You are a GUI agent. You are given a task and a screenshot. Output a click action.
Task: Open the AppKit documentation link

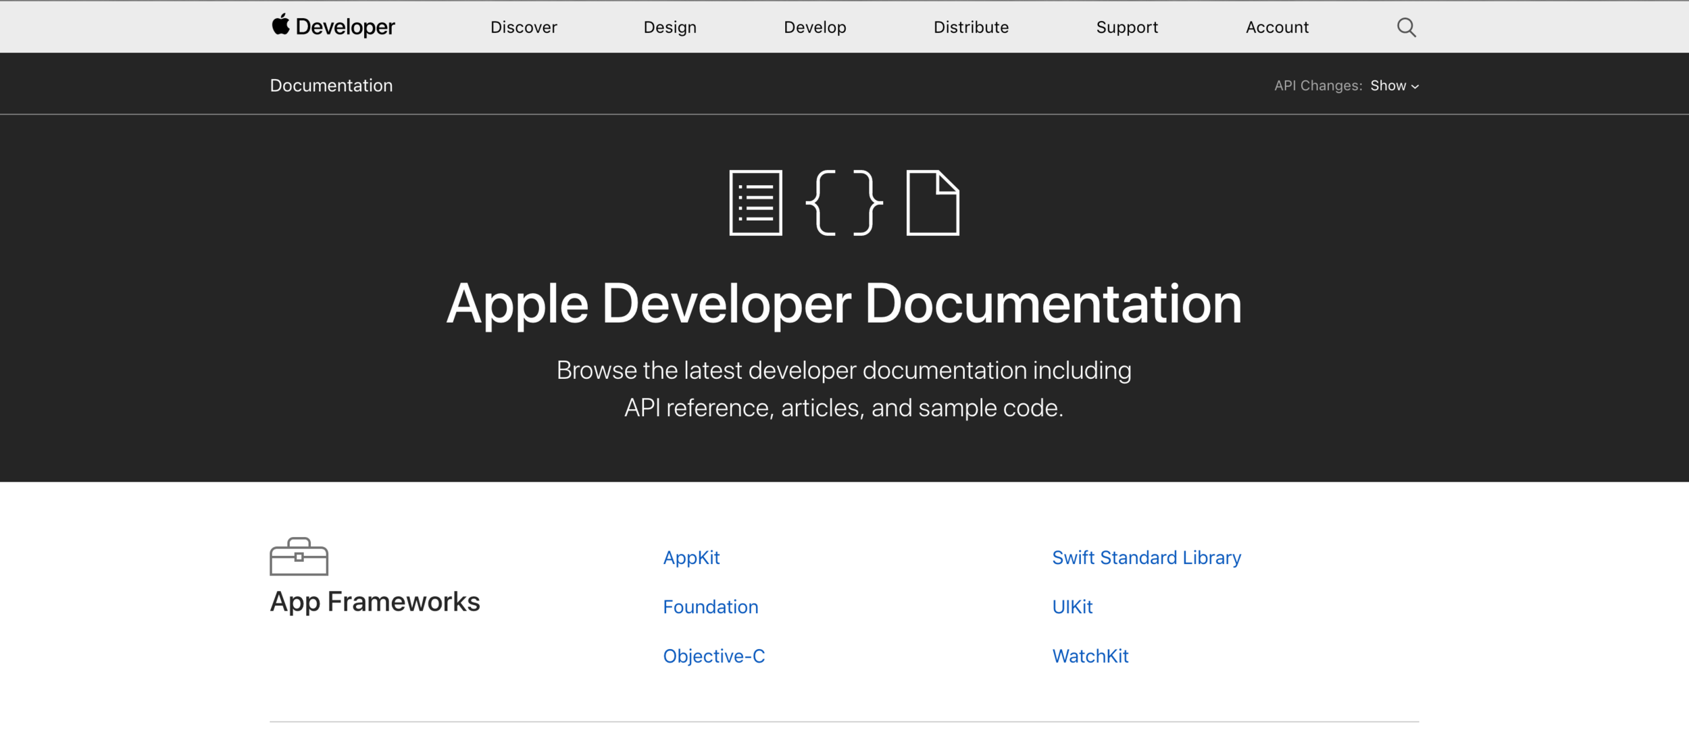[x=691, y=557]
